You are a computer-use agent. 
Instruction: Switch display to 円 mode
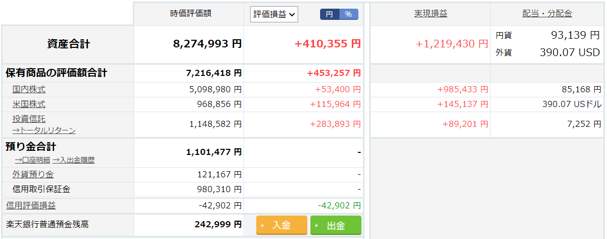[329, 14]
